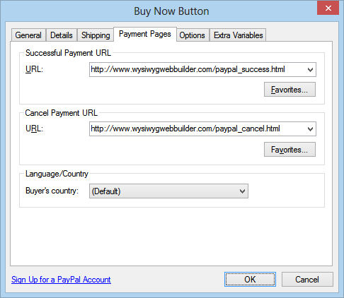Close the Buy Now Button dialog
This screenshot has width=344, height=298.
point(328,8)
